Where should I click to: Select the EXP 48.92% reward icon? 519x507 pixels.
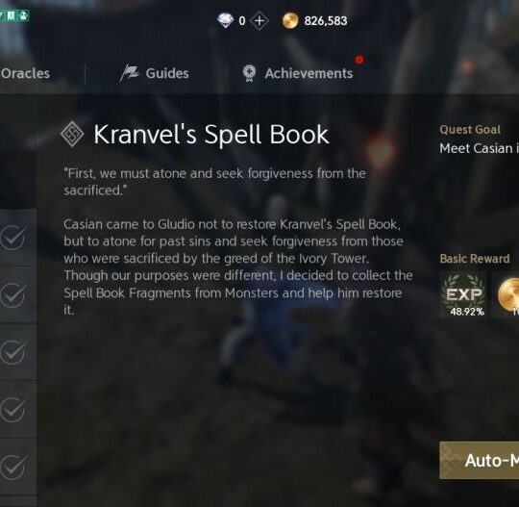pyautogui.click(x=463, y=295)
